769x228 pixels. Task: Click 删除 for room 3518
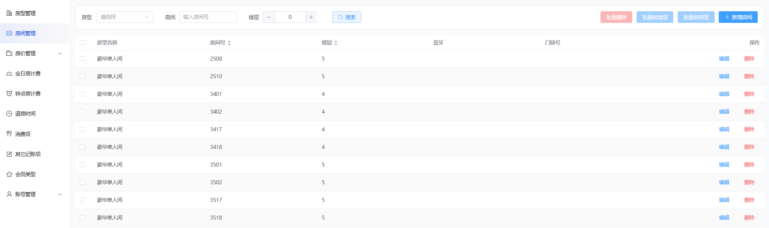click(x=749, y=218)
